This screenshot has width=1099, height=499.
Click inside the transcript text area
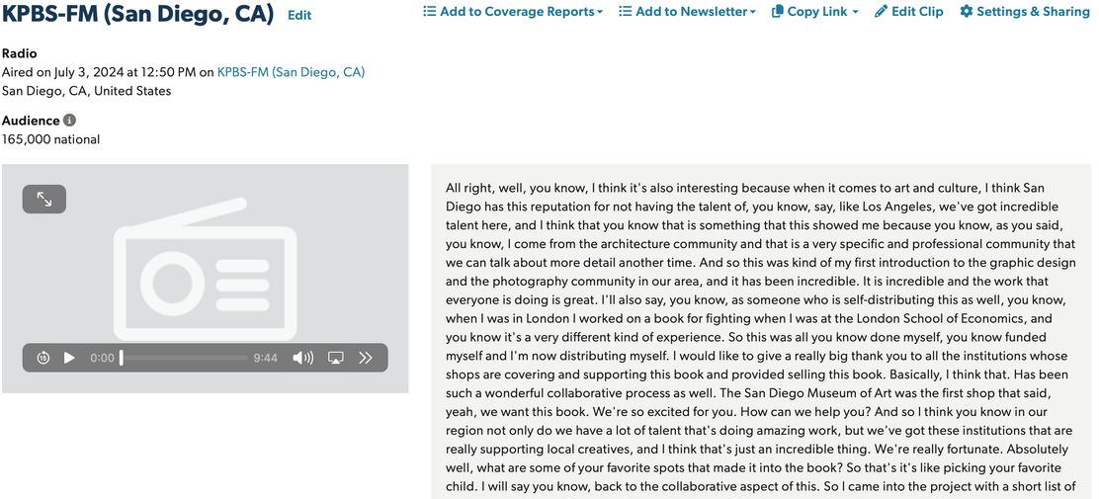(x=761, y=332)
